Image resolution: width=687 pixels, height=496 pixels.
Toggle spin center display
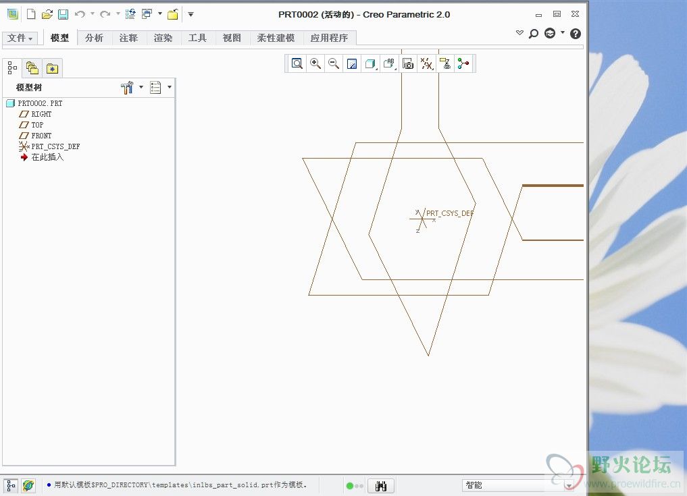(x=463, y=63)
